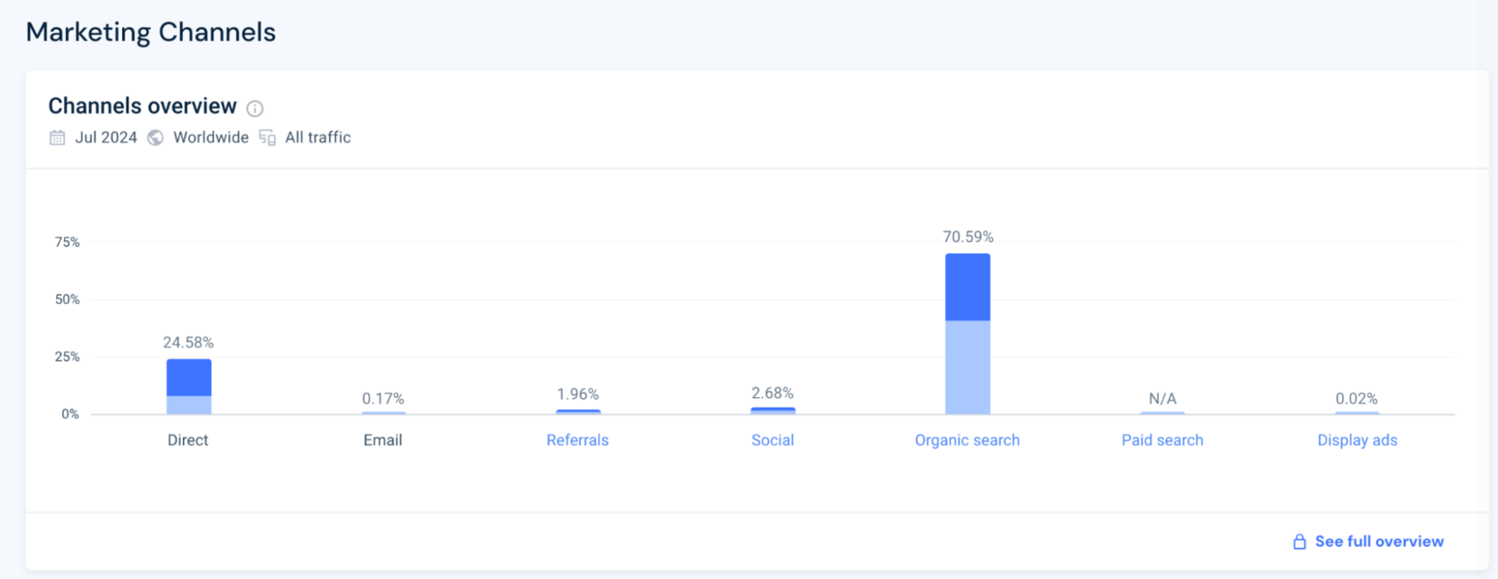Open See full overview link
This screenshot has width=1498, height=579.
pos(1379,542)
